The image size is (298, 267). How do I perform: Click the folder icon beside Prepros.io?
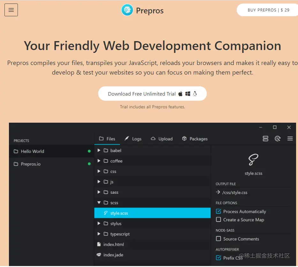tap(16, 164)
